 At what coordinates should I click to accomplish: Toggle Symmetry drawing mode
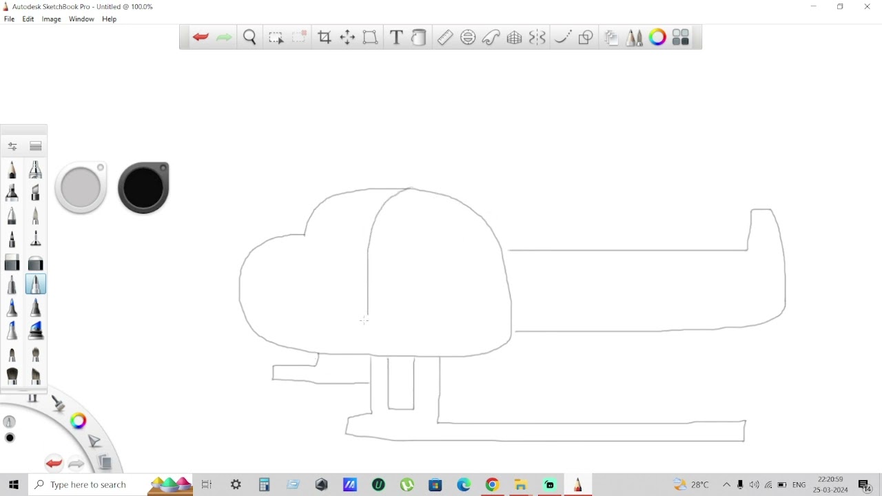537,37
